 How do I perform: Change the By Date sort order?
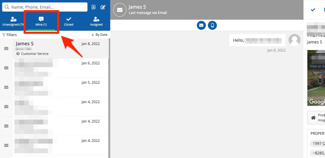[99, 35]
